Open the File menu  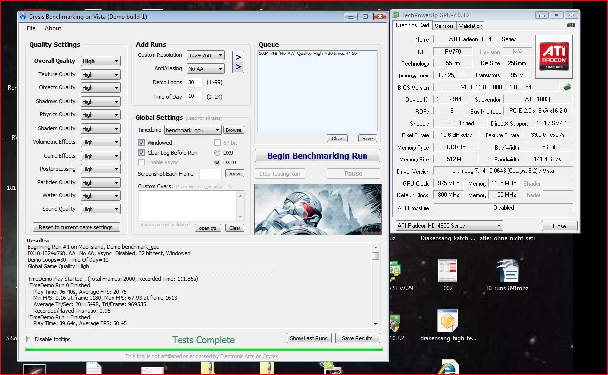tap(31, 28)
